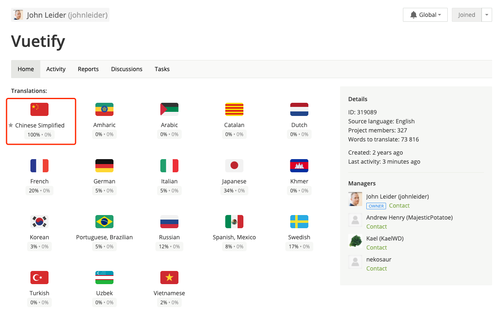Click the Arabic flag icon

tap(169, 109)
